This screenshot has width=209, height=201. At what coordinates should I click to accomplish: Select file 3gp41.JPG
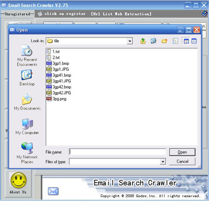point(58,81)
